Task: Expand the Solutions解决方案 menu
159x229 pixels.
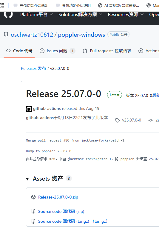Action: coord(80,14)
